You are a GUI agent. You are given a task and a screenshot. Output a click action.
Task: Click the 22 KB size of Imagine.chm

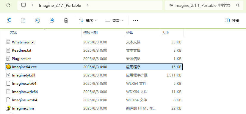click(176, 108)
